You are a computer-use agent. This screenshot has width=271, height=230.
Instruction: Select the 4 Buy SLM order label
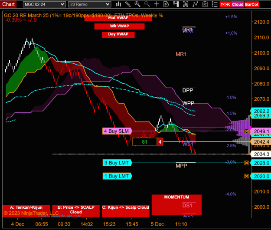pos(117,131)
